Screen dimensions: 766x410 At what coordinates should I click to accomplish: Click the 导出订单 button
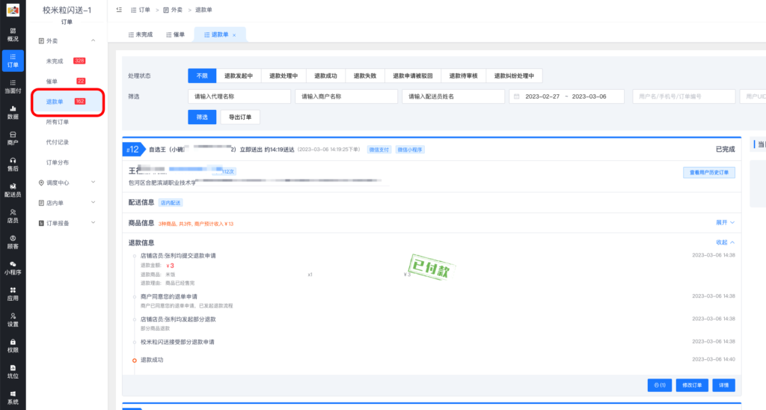tap(240, 117)
